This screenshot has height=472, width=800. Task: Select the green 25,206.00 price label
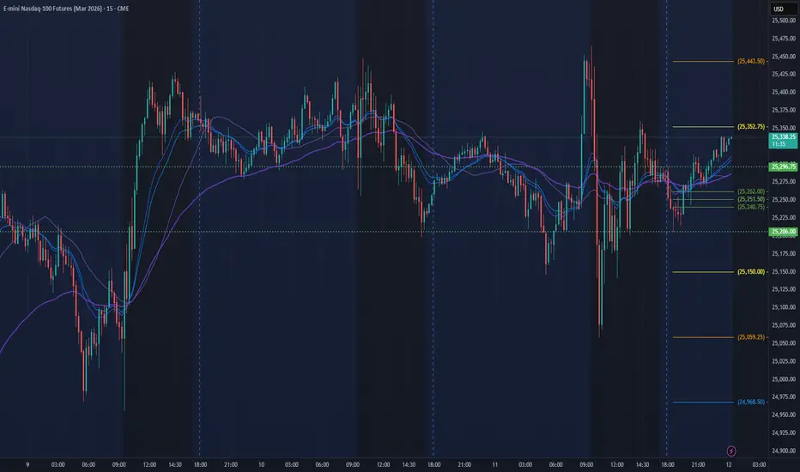click(x=783, y=232)
